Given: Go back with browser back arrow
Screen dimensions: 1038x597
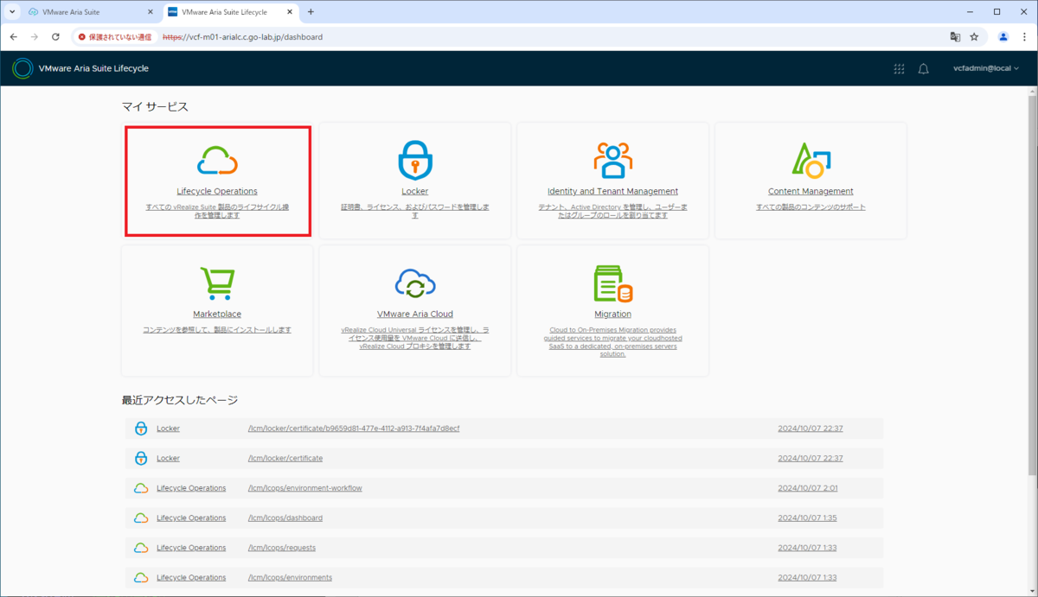Looking at the screenshot, I should point(13,37).
